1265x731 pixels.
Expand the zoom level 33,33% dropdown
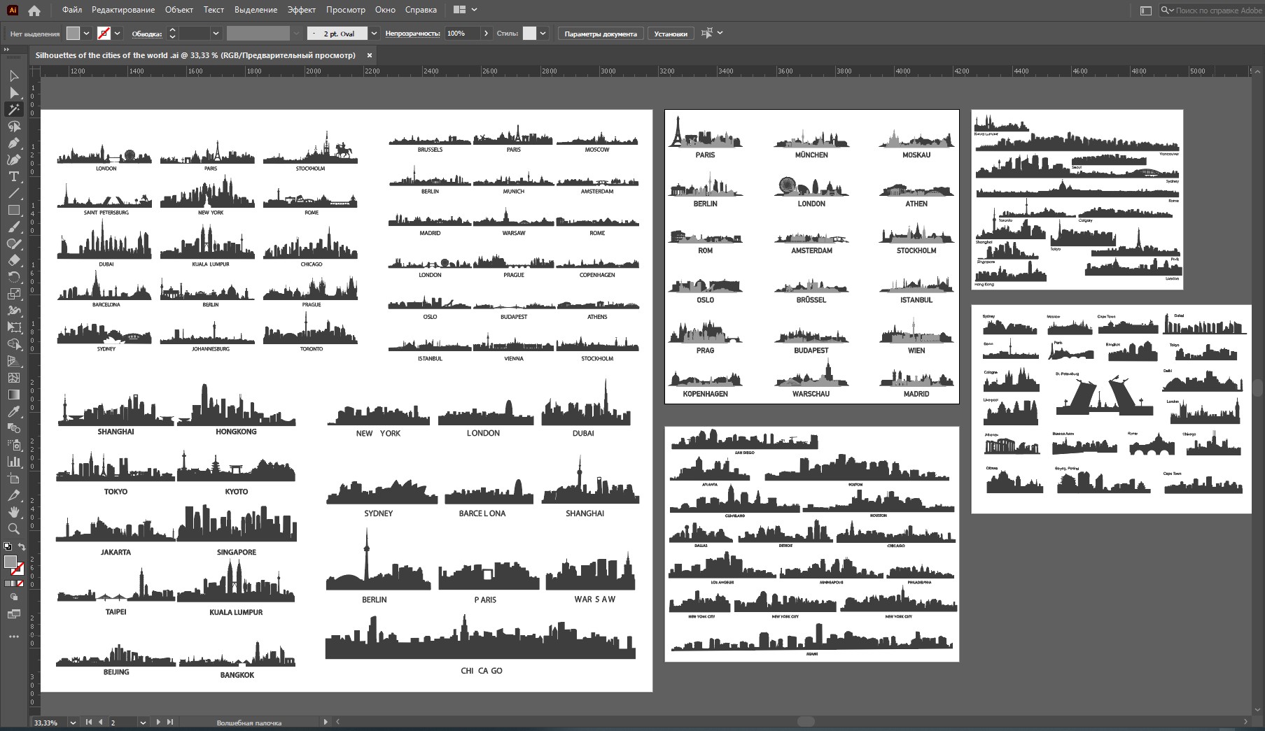(x=72, y=723)
